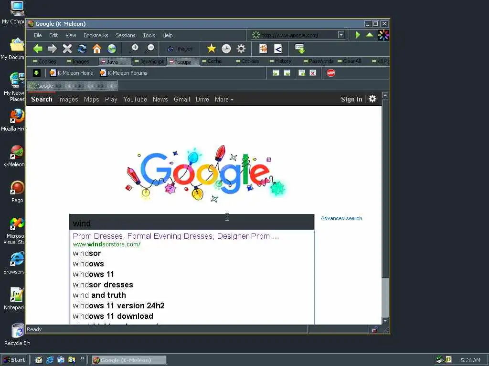Zoom in with the plus magnifier
The image size is (489, 366).
coord(134,49)
